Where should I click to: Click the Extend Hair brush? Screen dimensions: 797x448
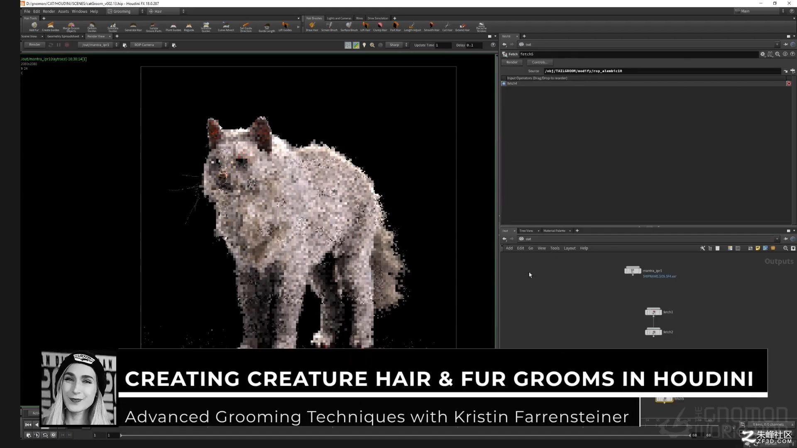[x=462, y=27]
